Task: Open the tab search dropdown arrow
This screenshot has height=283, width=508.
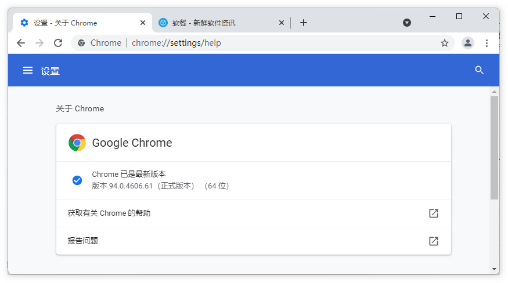Action: tap(407, 23)
